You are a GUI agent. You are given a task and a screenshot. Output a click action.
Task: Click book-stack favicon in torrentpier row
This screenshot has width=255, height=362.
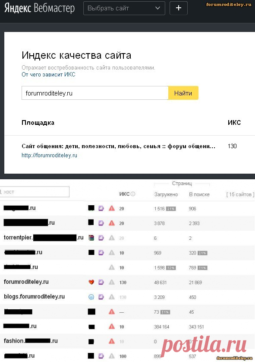coord(91,238)
